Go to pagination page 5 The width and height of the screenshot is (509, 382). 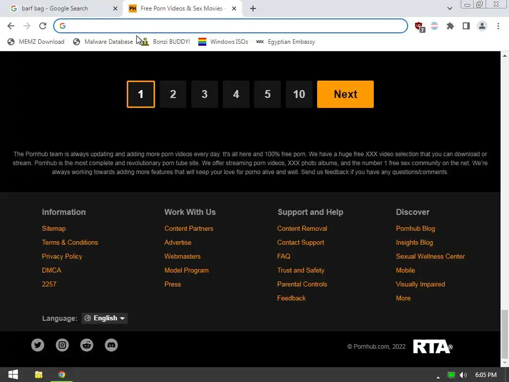[267, 94]
